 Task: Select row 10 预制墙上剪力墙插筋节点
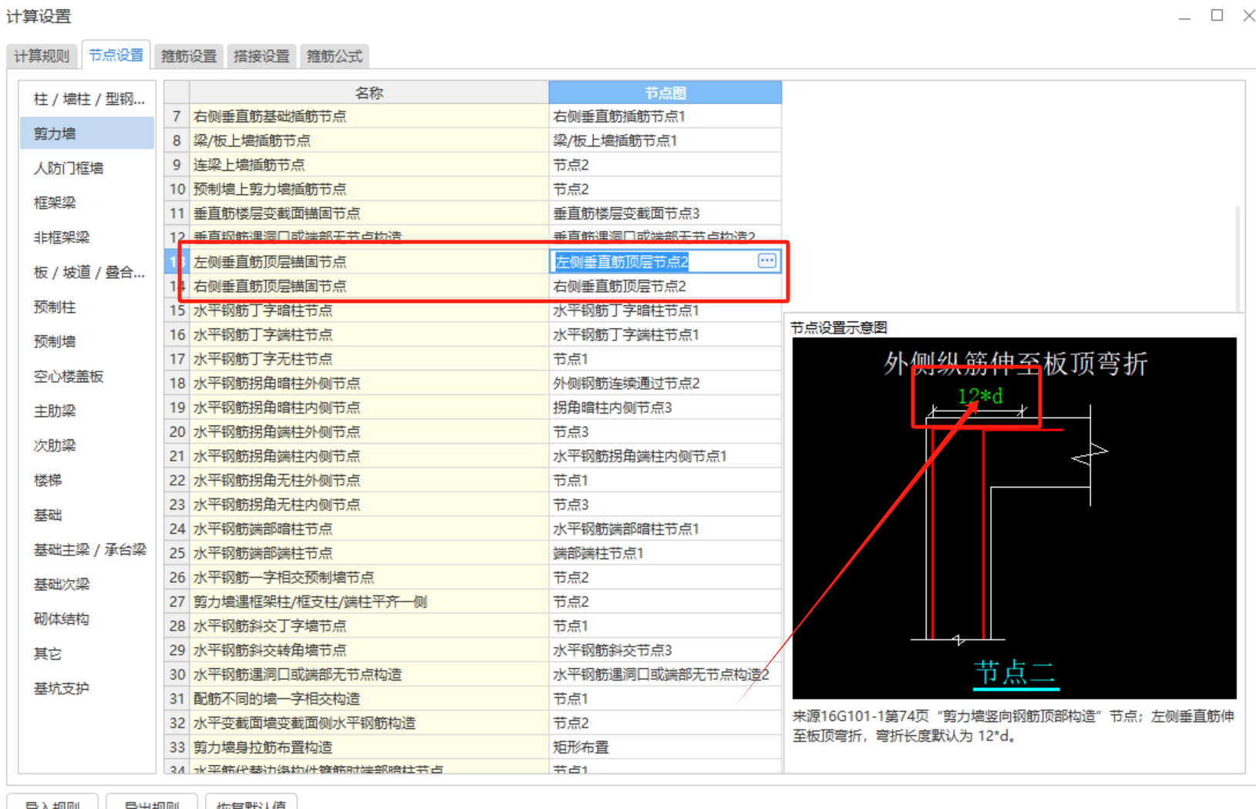(x=369, y=189)
